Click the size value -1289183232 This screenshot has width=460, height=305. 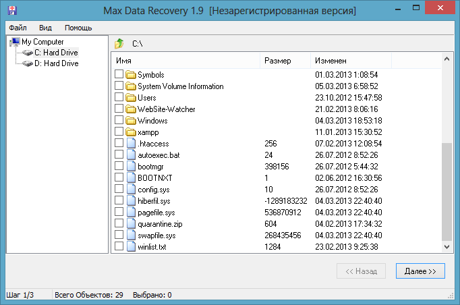(x=286, y=201)
